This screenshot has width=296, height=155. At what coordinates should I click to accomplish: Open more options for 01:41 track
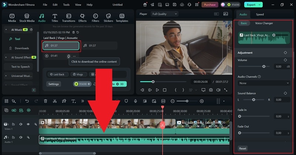coord(74,56)
